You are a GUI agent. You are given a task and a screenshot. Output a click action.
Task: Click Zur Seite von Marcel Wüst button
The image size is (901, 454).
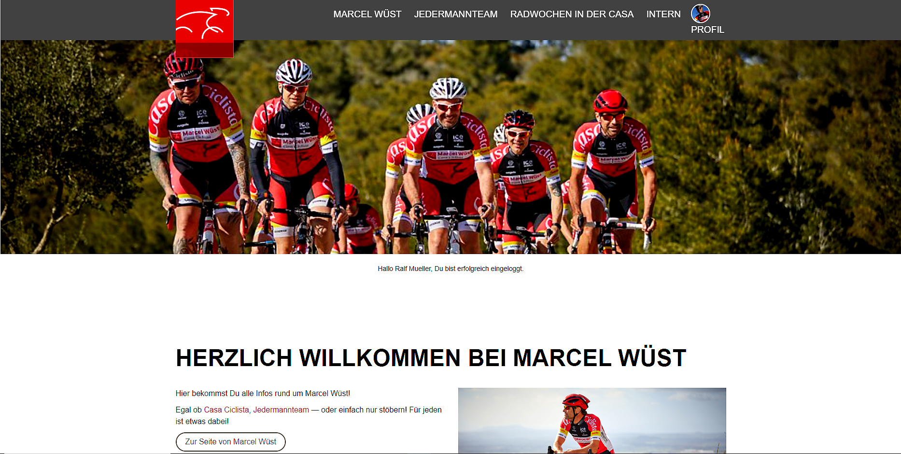tap(231, 442)
